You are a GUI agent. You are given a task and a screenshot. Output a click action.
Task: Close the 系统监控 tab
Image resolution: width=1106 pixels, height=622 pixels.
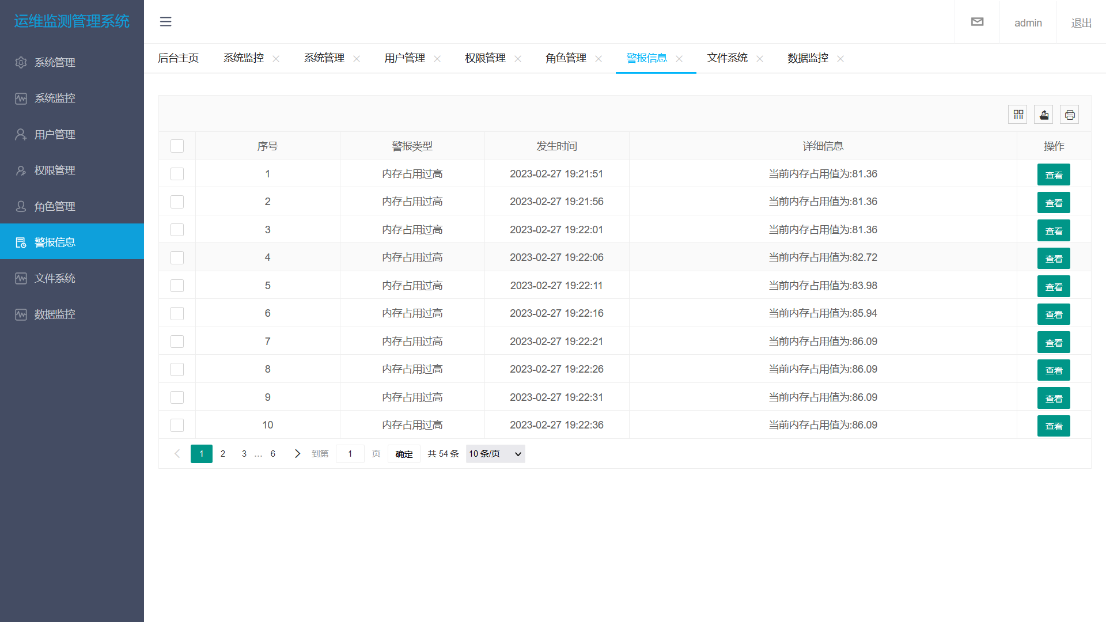pyautogui.click(x=276, y=59)
